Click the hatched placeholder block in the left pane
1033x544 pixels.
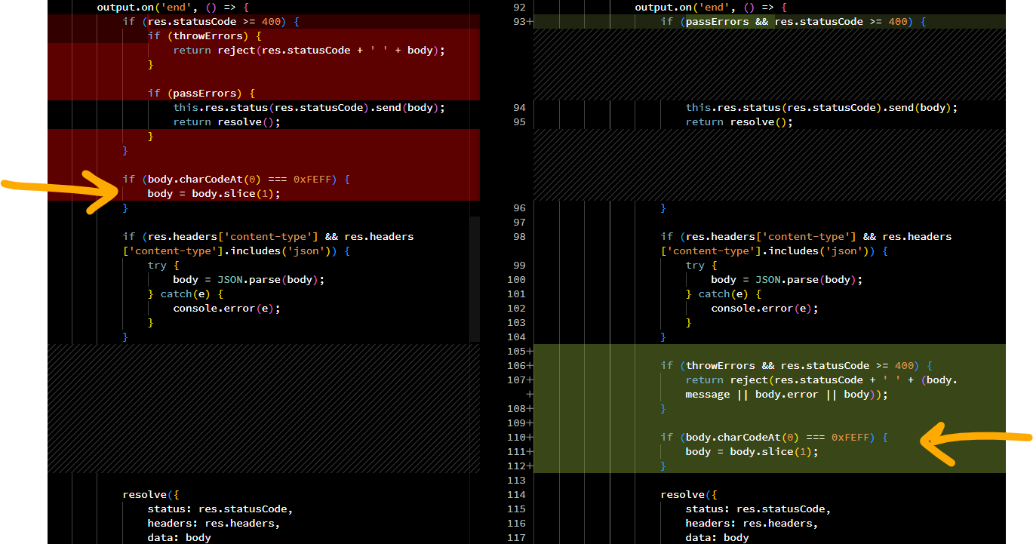[x=263, y=408]
